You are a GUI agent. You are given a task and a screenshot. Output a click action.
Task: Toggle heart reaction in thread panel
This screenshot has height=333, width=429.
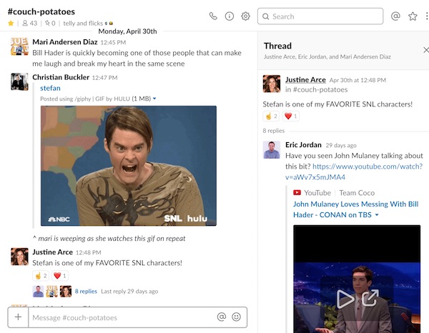coord(290,116)
